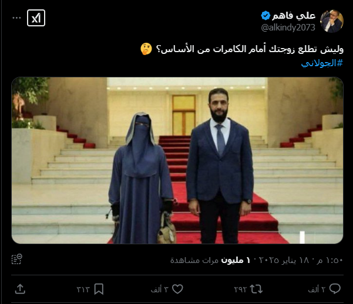Click the share upload icon
Image resolution: width=353 pixels, height=304 pixels.
(20, 289)
